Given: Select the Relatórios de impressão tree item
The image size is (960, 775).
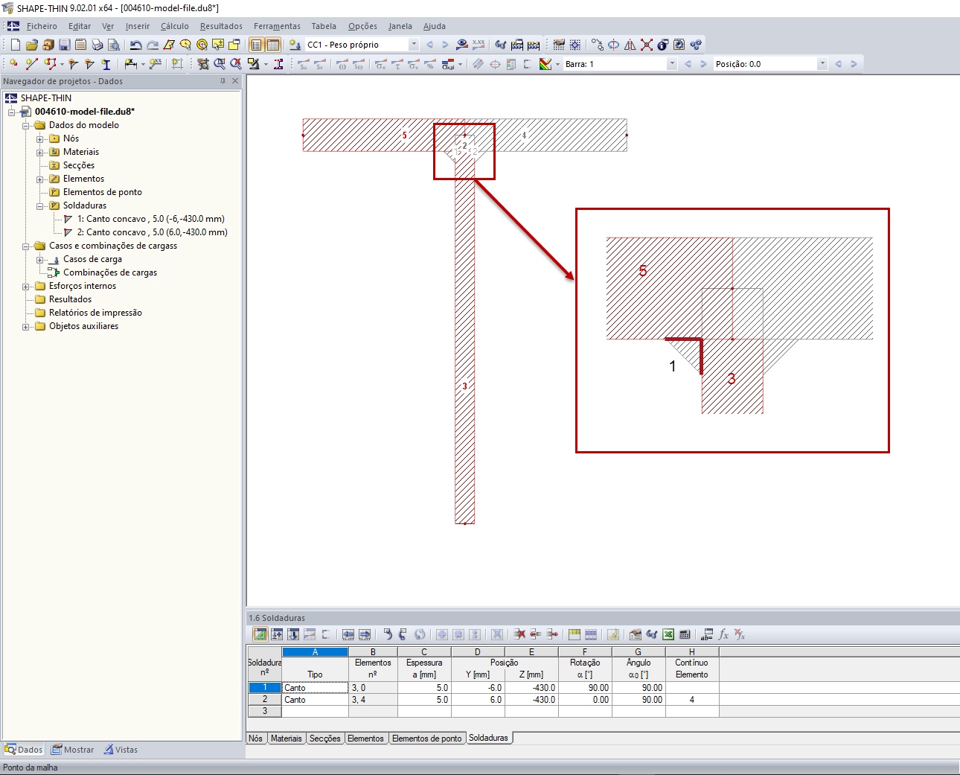Looking at the screenshot, I should click(95, 313).
